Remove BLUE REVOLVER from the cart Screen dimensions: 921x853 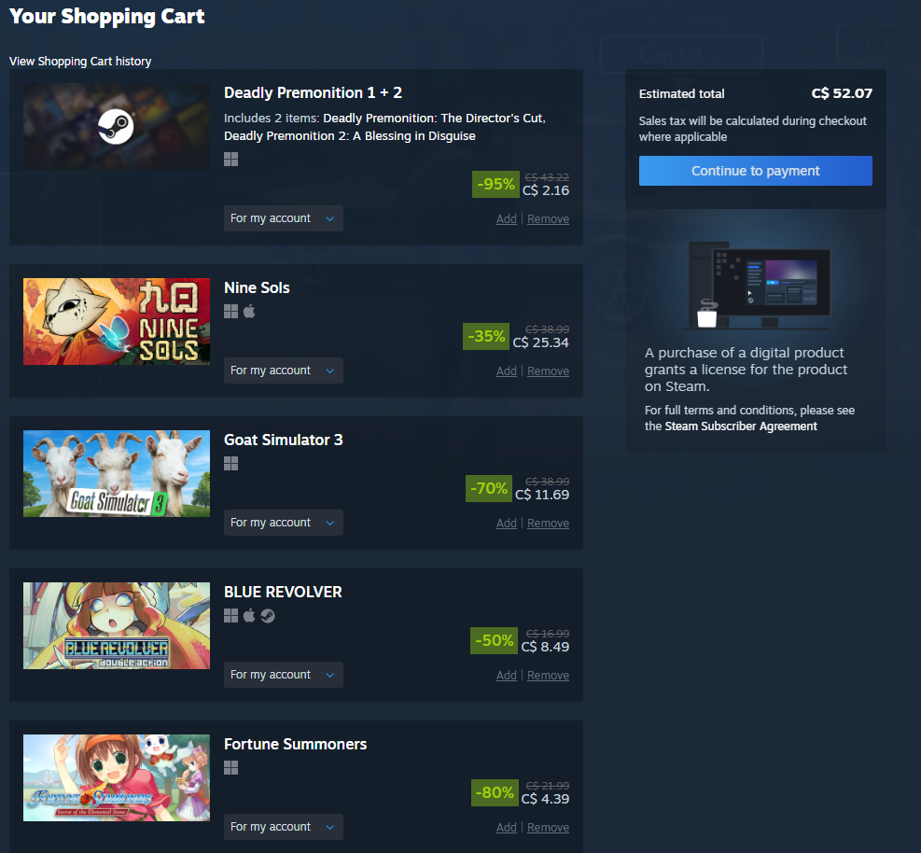pyautogui.click(x=548, y=676)
